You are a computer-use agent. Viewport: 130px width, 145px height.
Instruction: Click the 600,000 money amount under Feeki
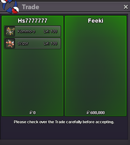pyautogui.click(x=97, y=113)
